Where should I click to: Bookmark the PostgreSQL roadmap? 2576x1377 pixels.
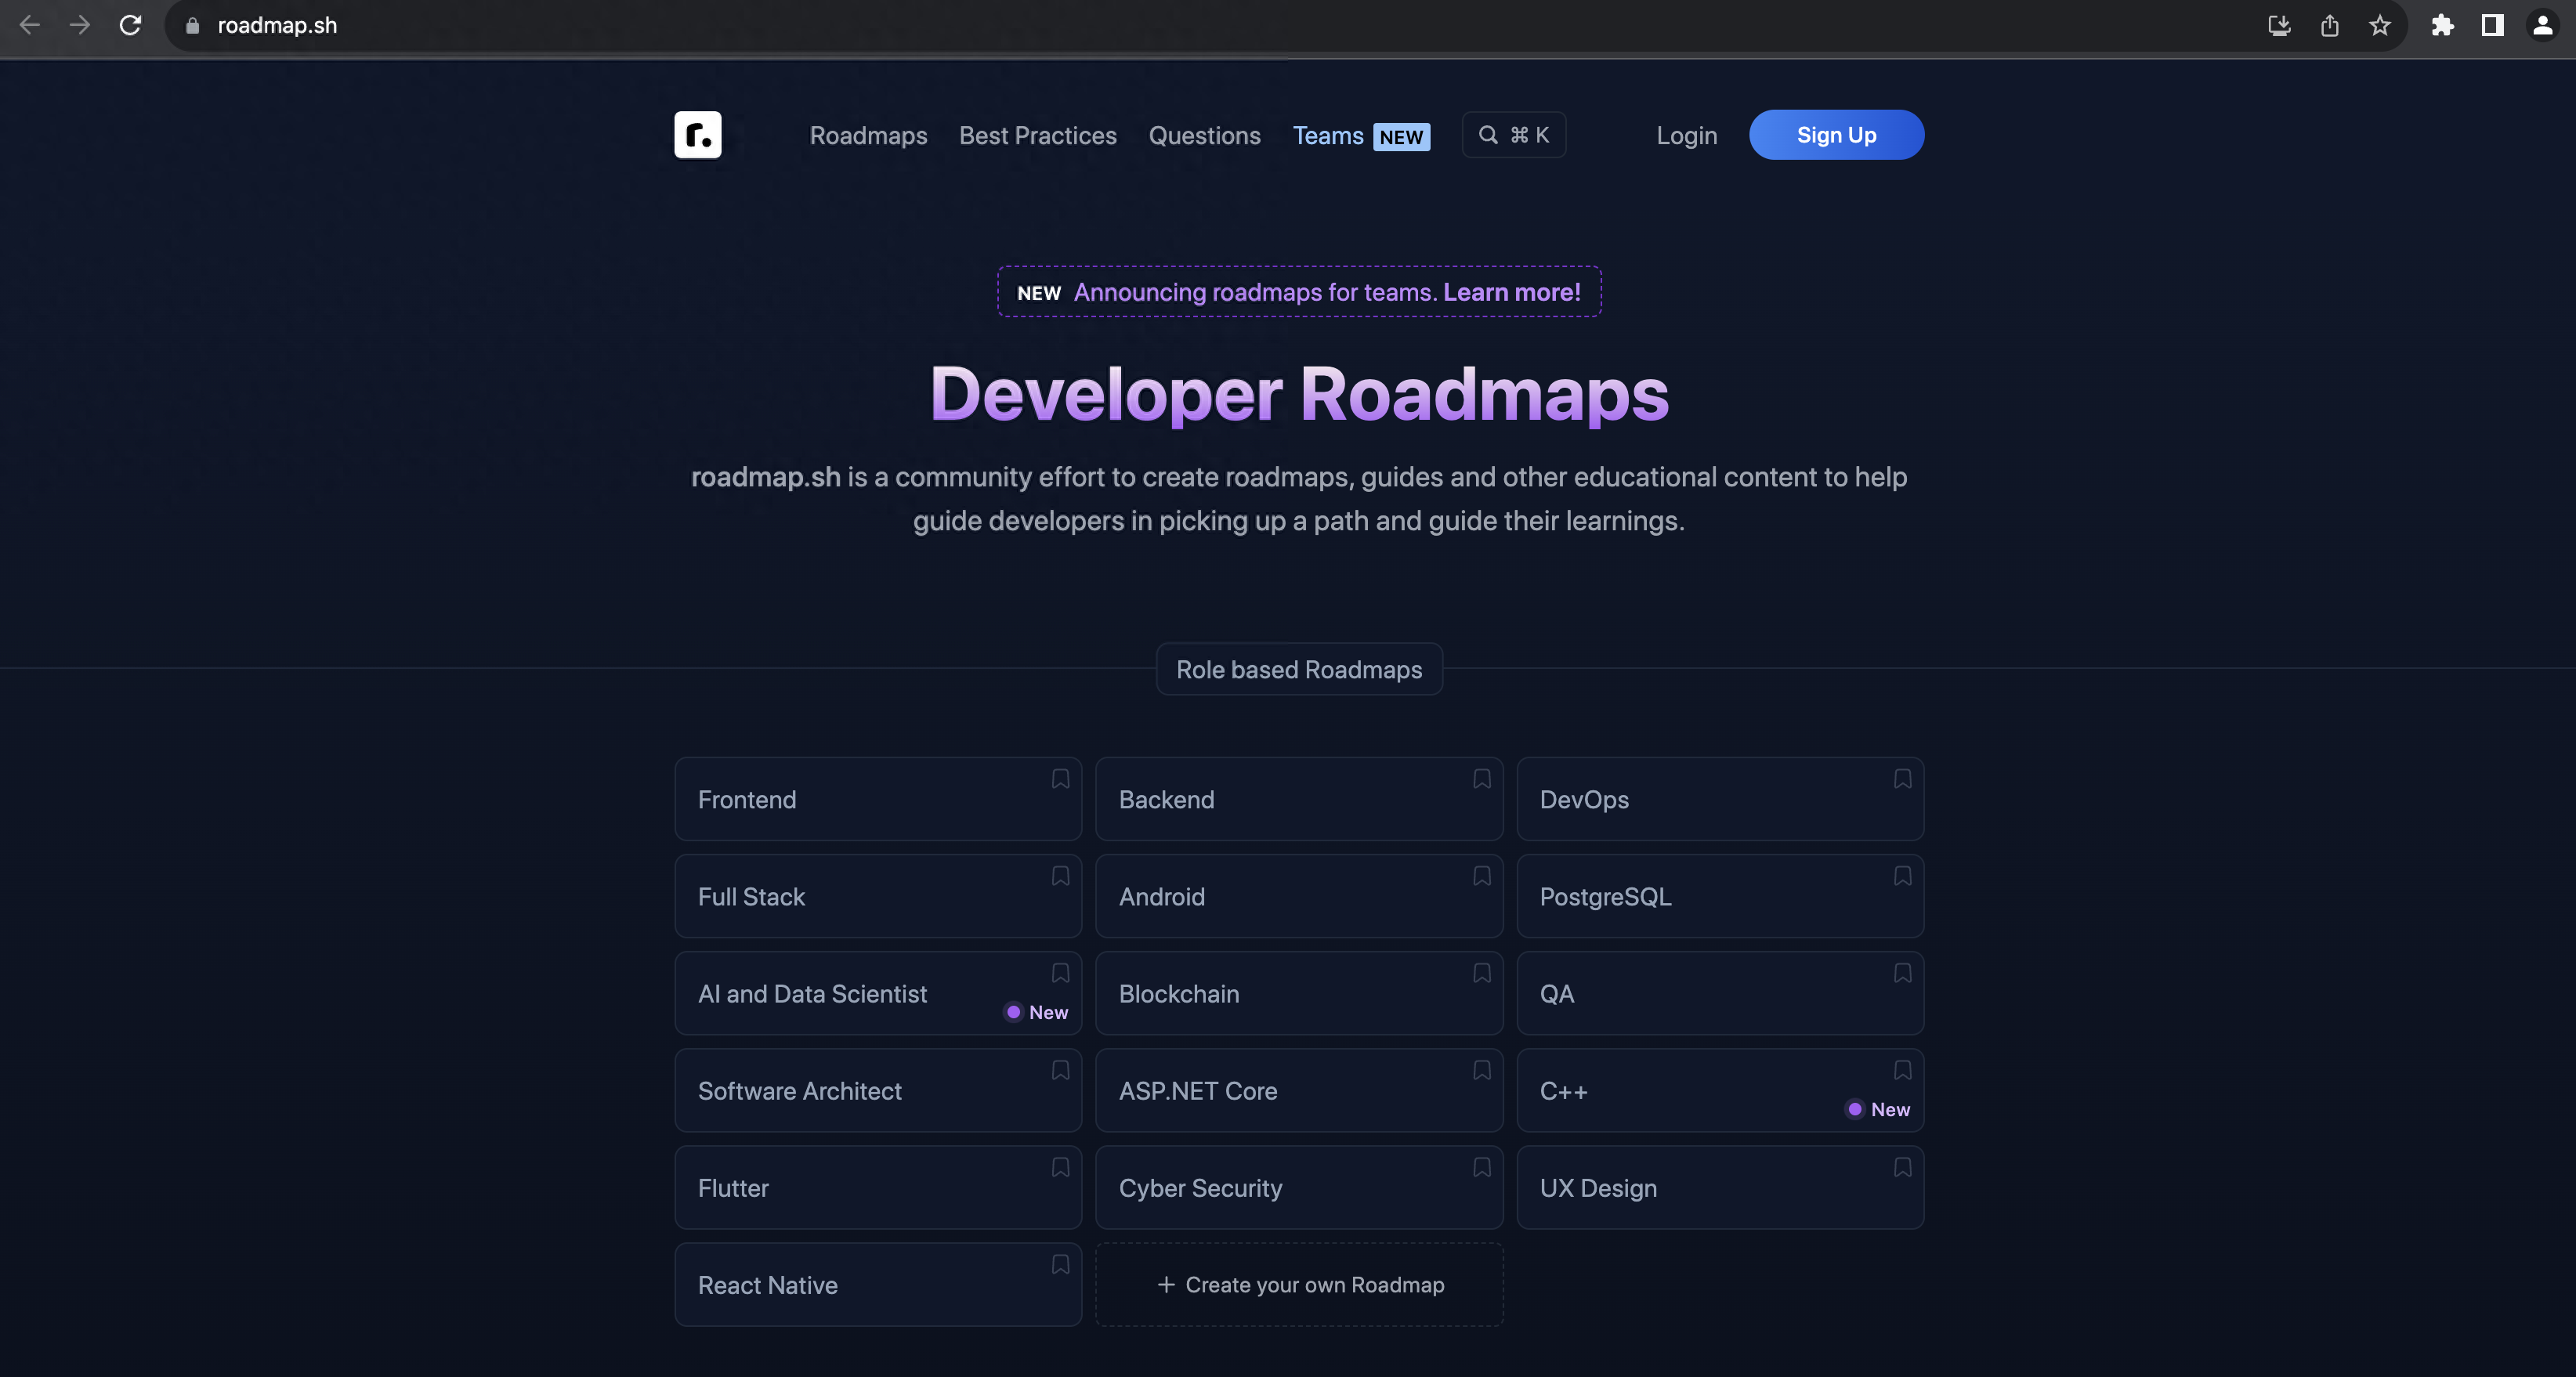pyautogui.click(x=1903, y=876)
